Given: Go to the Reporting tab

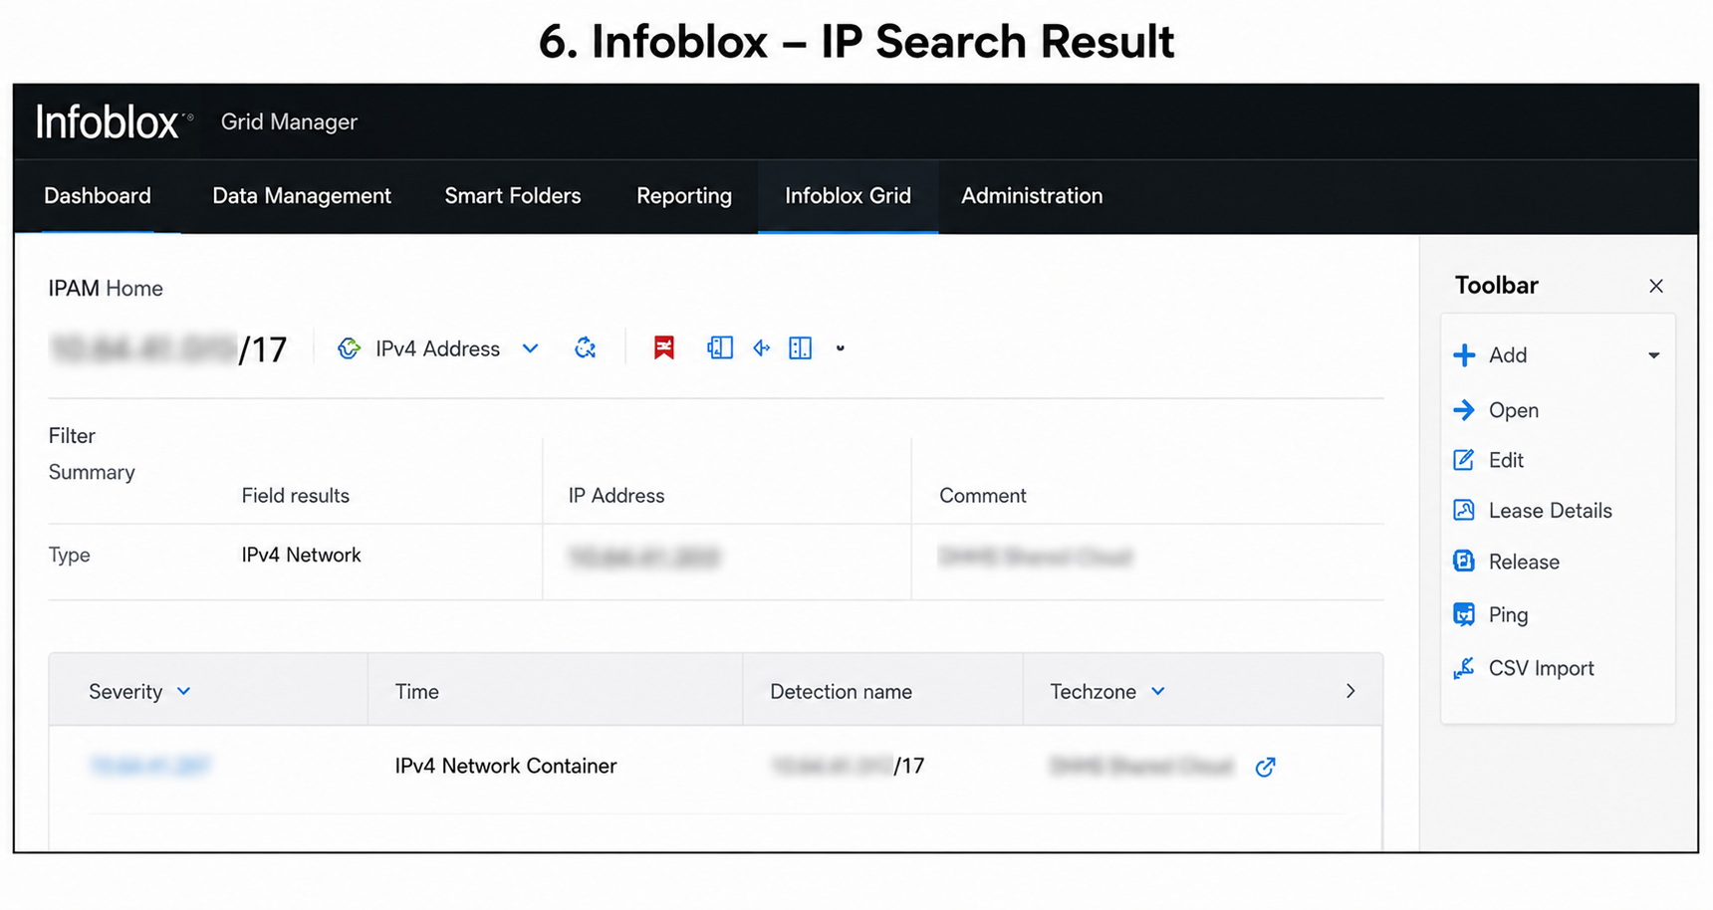Looking at the screenshot, I should (x=684, y=196).
